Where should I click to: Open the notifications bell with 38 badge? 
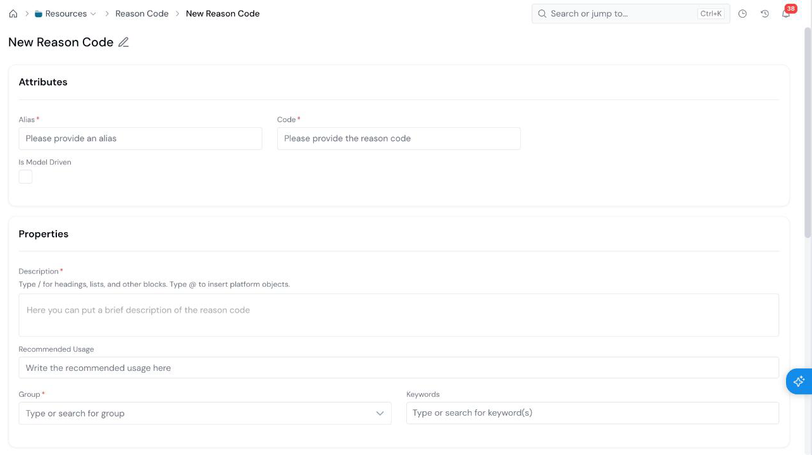pyautogui.click(x=787, y=12)
